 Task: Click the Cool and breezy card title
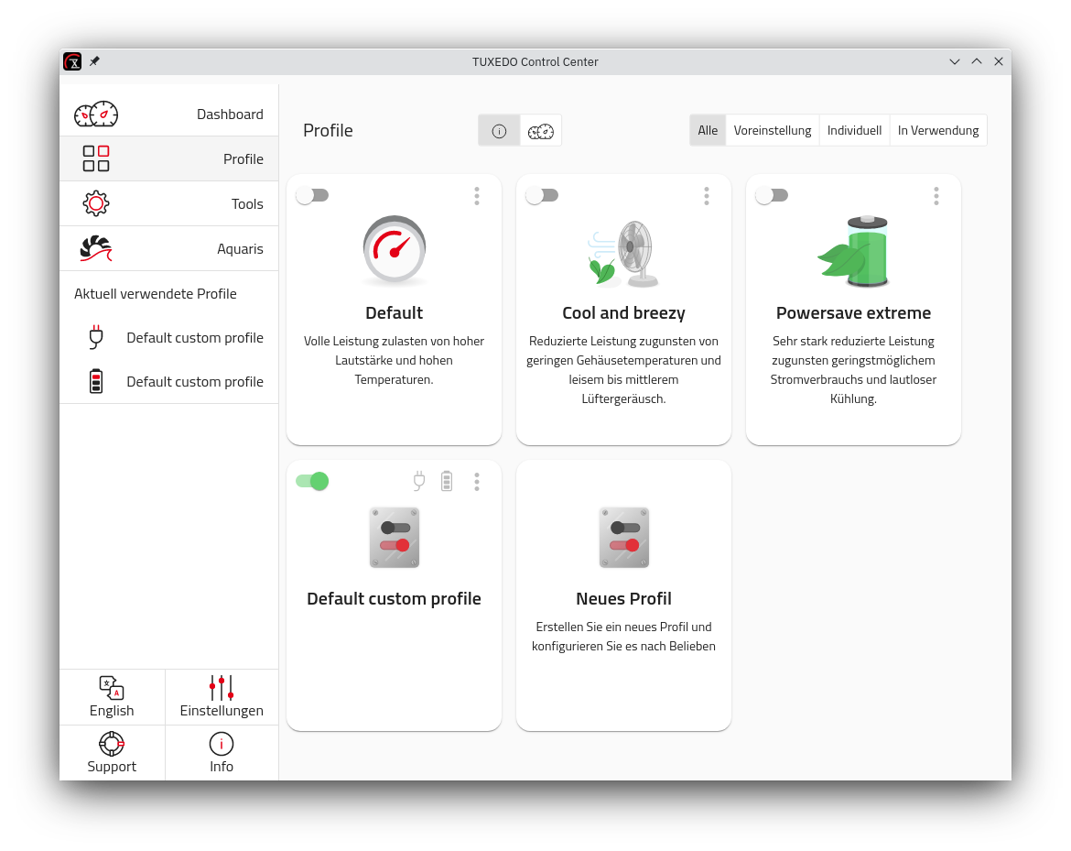pyautogui.click(x=623, y=313)
